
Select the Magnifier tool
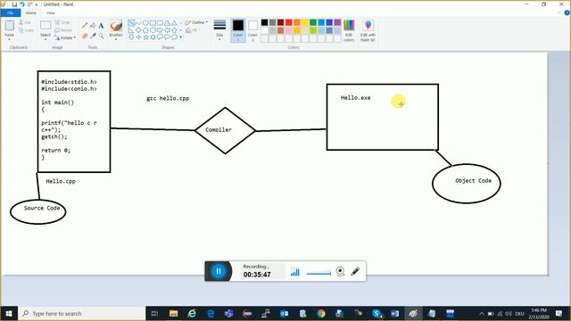(101, 36)
